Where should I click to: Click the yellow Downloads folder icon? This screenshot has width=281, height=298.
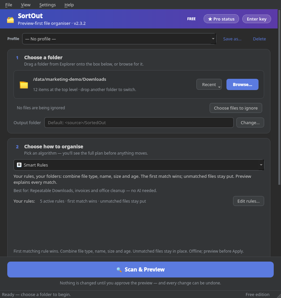[x=24, y=85]
